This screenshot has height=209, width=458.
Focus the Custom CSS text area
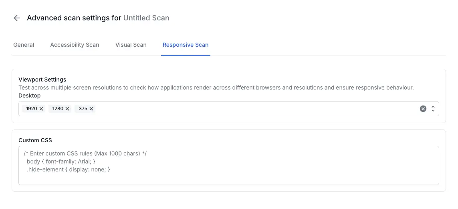coord(229,165)
